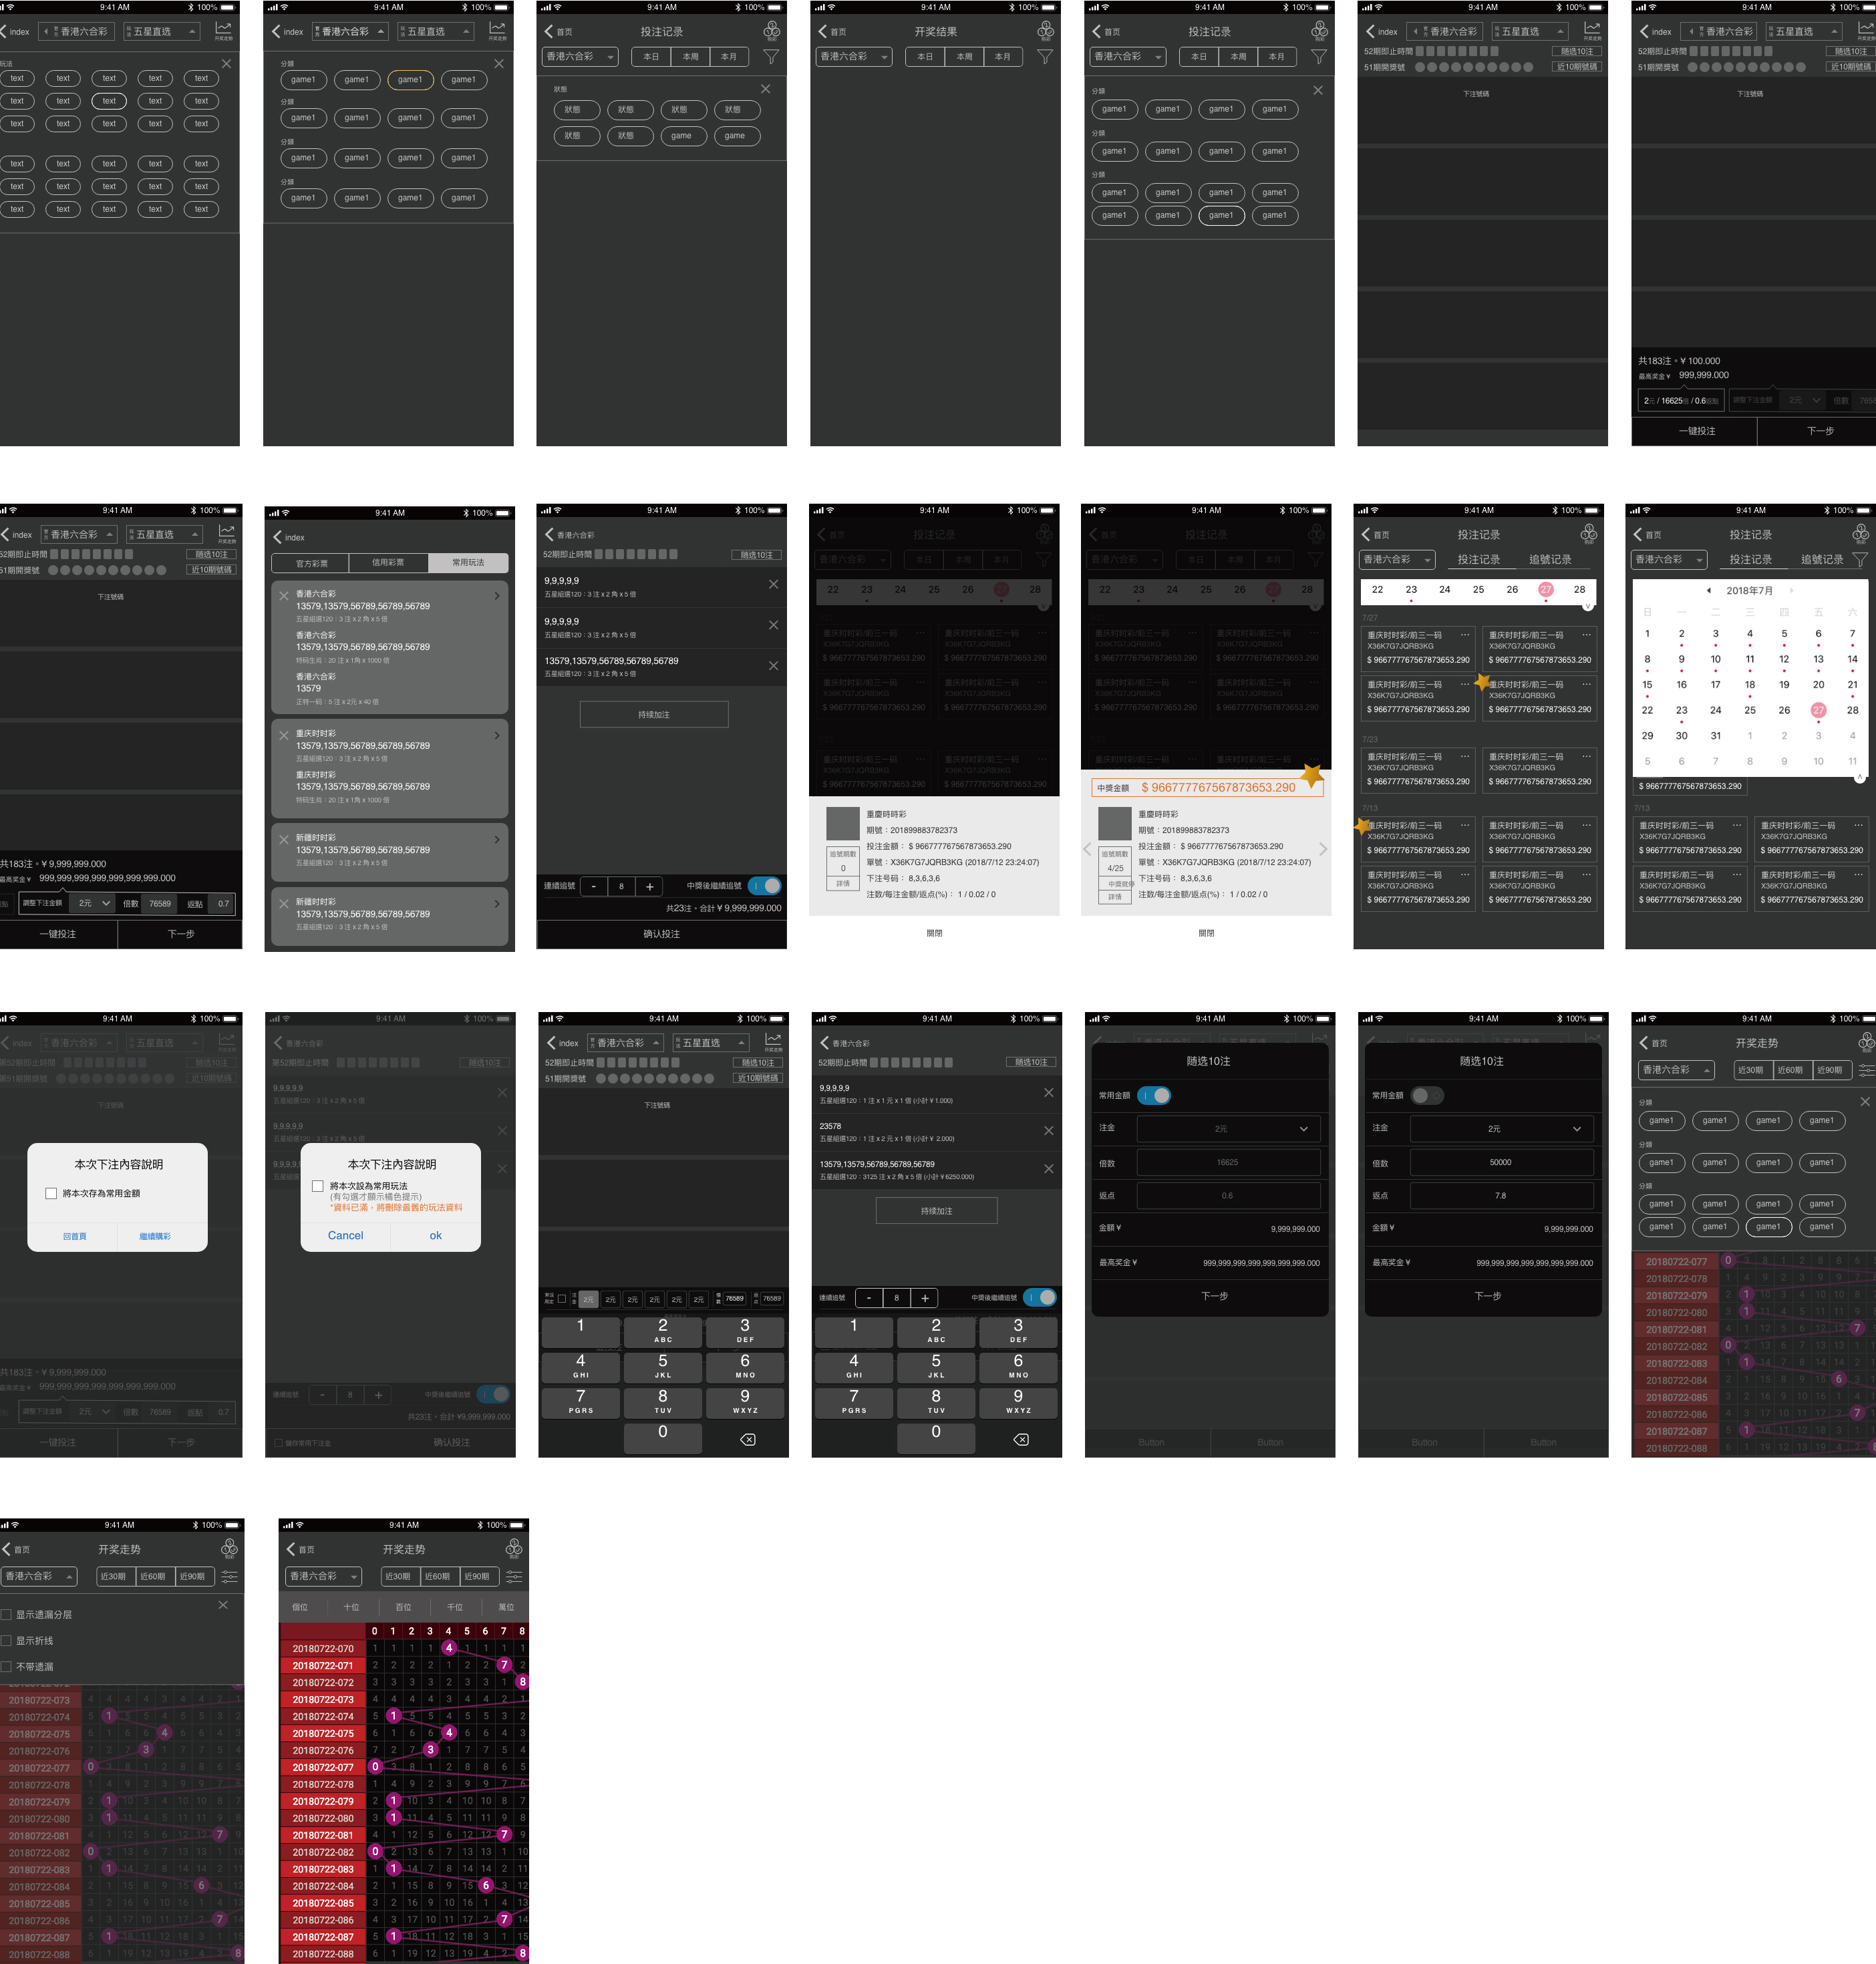Close the 显示遗漏分层 options panel

coord(223,1605)
